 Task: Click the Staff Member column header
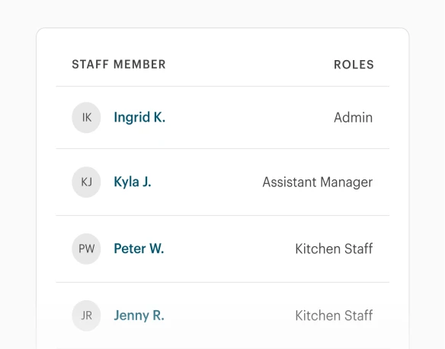click(x=119, y=65)
